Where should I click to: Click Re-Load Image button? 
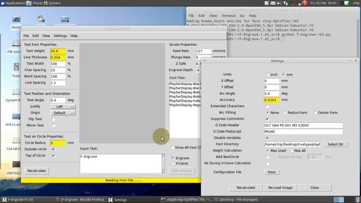pyautogui.click(x=280, y=188)
